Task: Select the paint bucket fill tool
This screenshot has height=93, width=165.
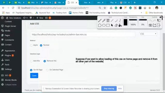Action: [x=120, y=25]
